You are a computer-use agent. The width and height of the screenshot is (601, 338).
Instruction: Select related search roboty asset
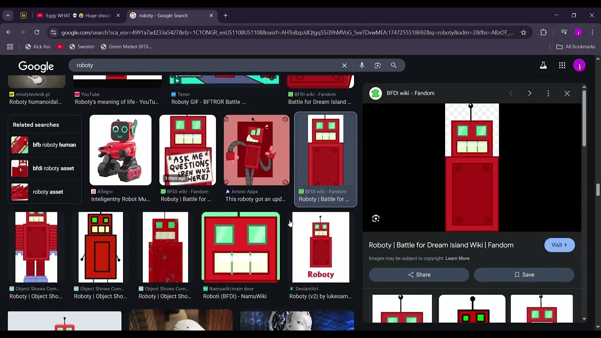click(x=44, y=192)
